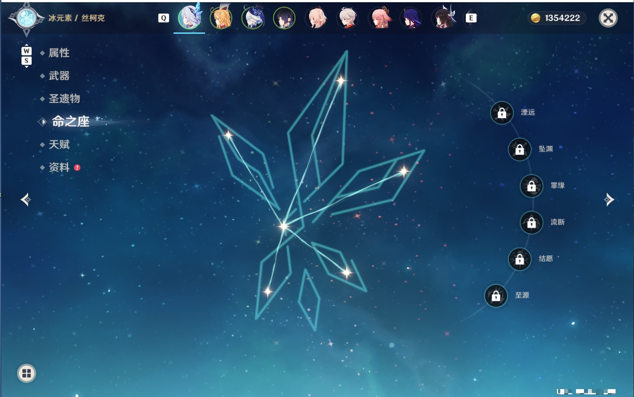Viewport: 634px width, 397px height.
Task: Go to next character with right arrow
Action: pos(609,200)
